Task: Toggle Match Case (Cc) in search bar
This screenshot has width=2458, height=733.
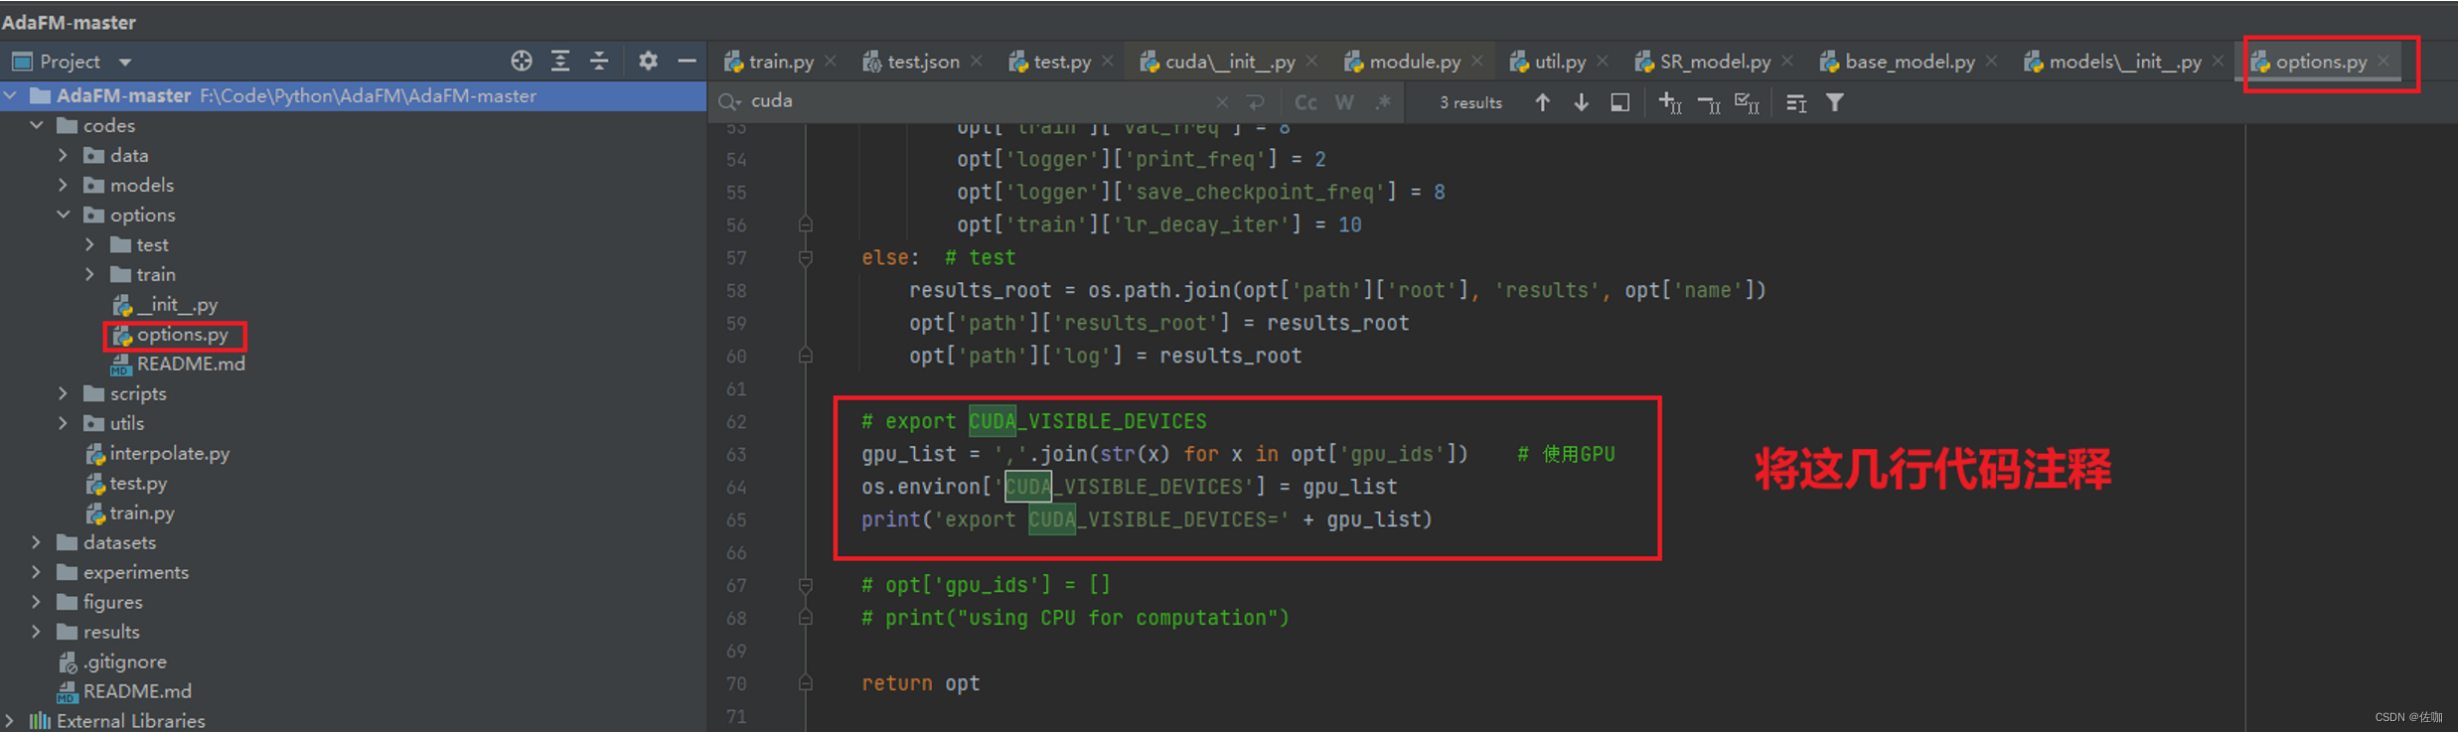Action: pyautogui.click(x=1306, y=102)
